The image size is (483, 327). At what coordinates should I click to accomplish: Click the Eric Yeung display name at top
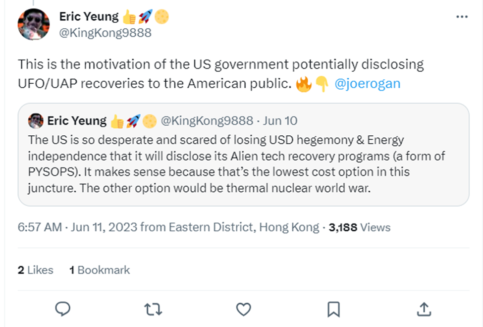tap(89, 17)
